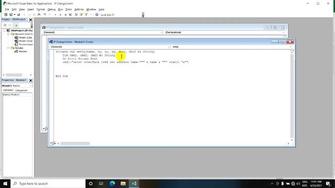Open Object Browser via toolbar icon
335x188 pixels.
click(x=86, y=15)
